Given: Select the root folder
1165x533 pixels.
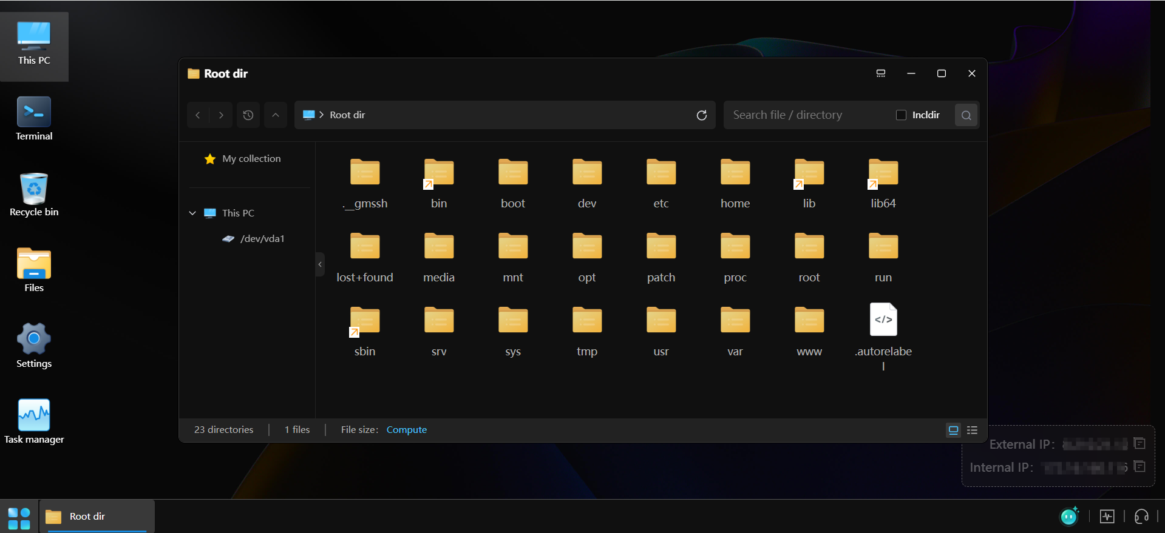Looking at the screenshot, I should 809,258.
